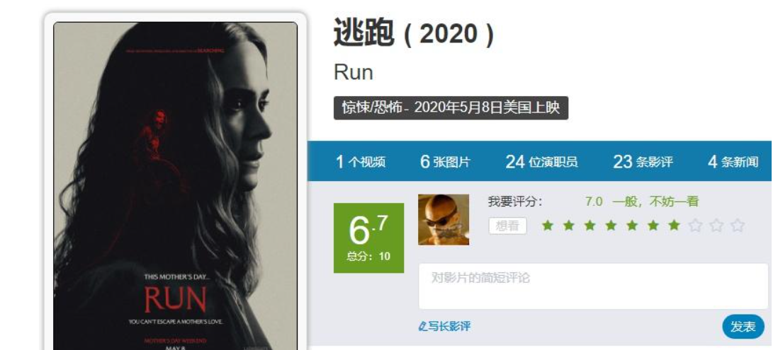
Task: Click the eighth empty star
Action: point(696,226)
